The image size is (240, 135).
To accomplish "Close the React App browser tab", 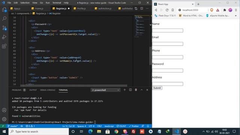I will [x=193, y=4].
